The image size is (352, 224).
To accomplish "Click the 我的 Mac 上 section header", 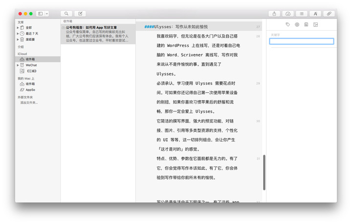I will (26, 79).
